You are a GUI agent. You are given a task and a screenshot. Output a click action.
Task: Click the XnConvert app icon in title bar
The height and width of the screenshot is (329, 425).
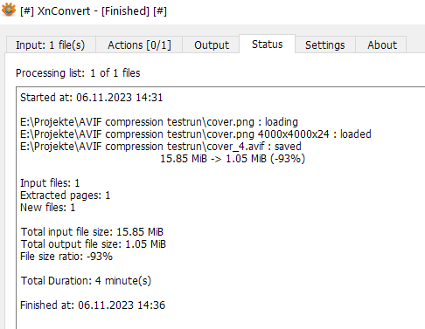pos(9,10)
